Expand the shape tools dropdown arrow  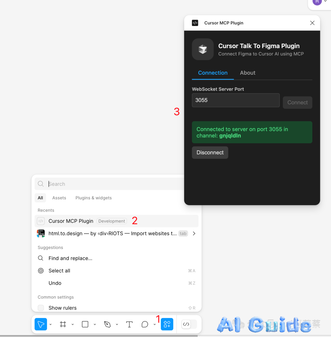coord(95,324)
